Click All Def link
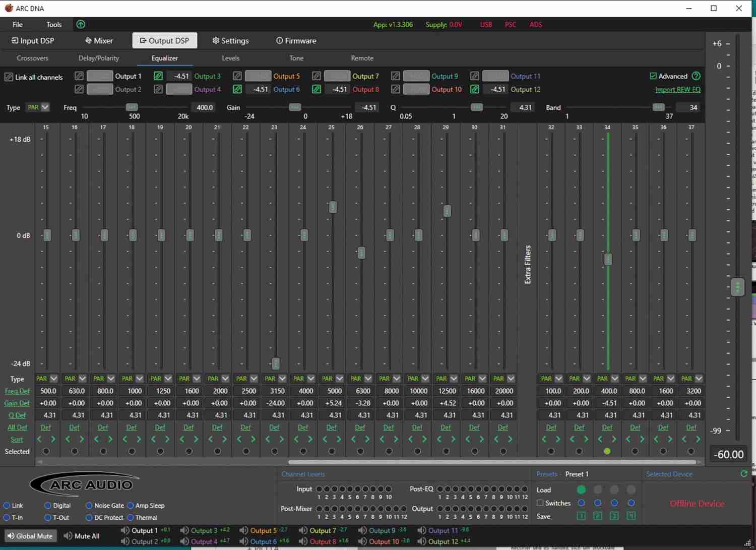The width and height of the screenshot is (756, 550). coord(17,427)
